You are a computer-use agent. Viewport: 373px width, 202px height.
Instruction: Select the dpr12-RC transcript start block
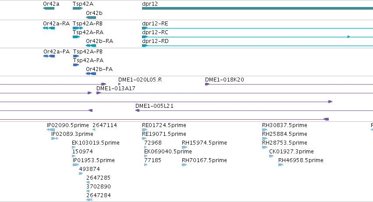[145, 37]
